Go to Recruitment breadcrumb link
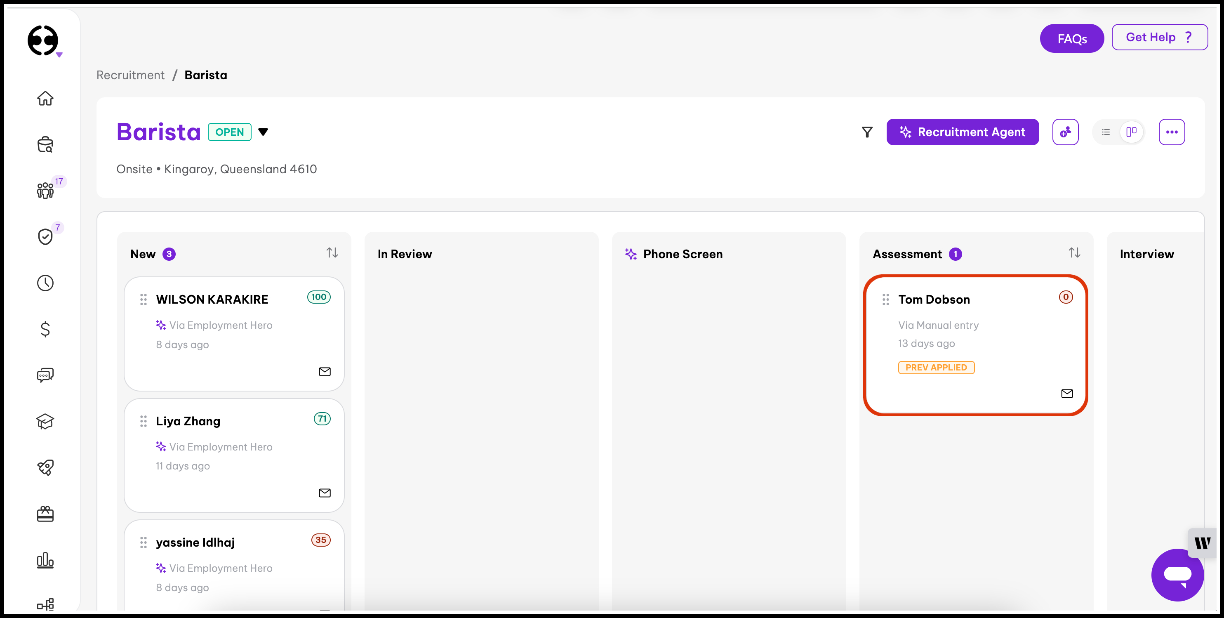 tap(130, 75)
